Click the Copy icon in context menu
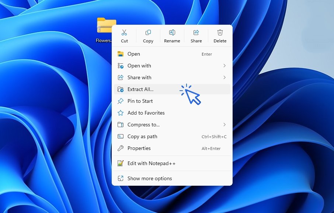 (x=148, y=33)
